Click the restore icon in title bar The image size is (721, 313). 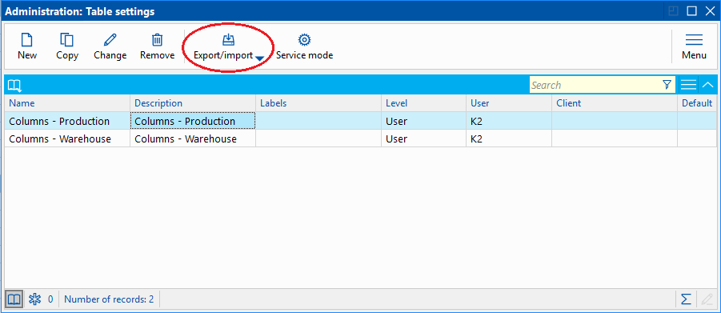(x=674, y=11)
